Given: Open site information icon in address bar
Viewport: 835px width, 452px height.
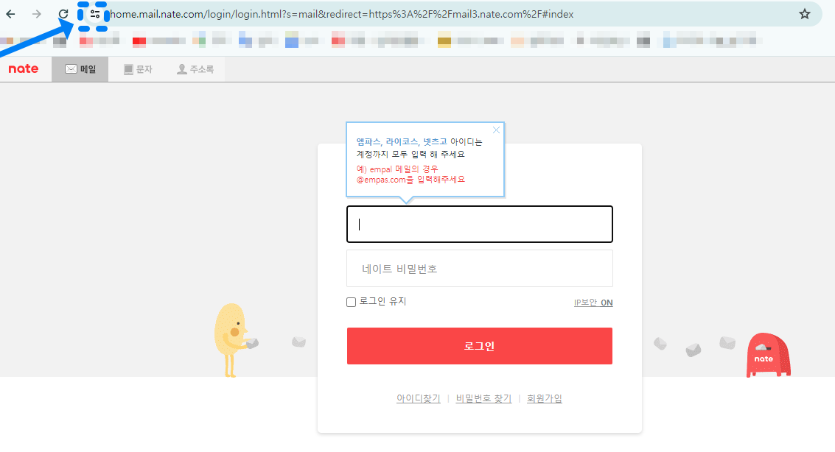Looking at the screenshot, I should (95, 15).
